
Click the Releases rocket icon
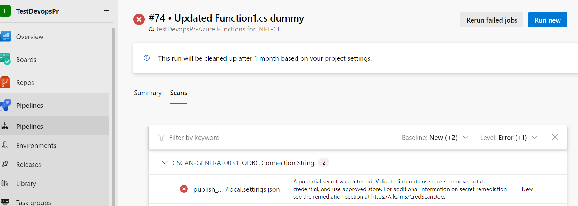(x=5, y=164)
